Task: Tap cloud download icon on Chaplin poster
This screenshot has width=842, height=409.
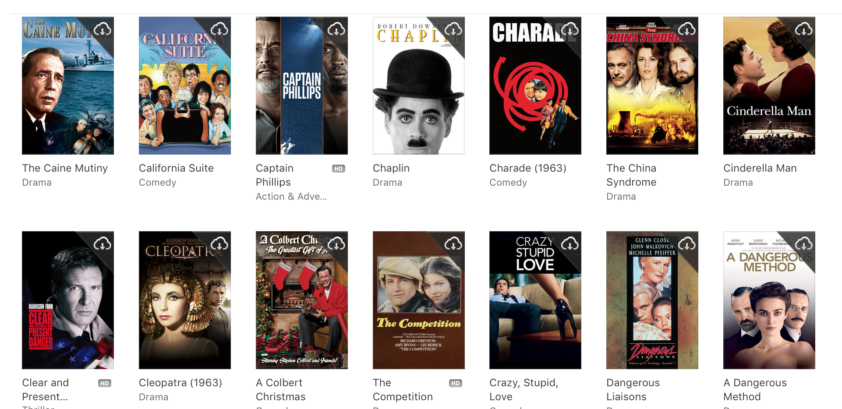Action: click(453, 29)
